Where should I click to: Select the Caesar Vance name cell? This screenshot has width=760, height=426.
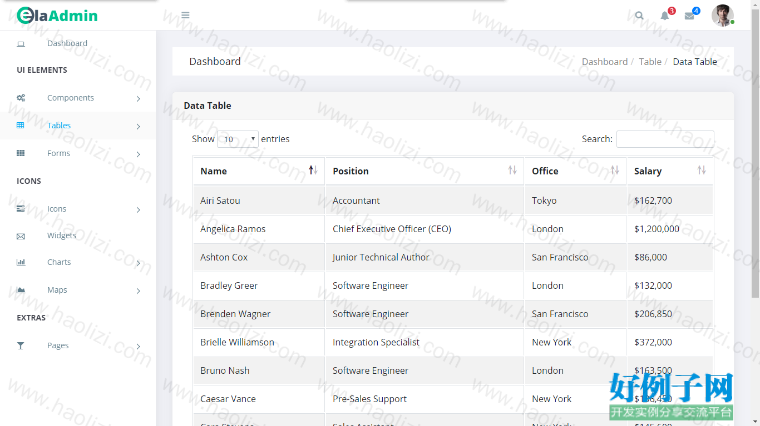coord(259,399)
